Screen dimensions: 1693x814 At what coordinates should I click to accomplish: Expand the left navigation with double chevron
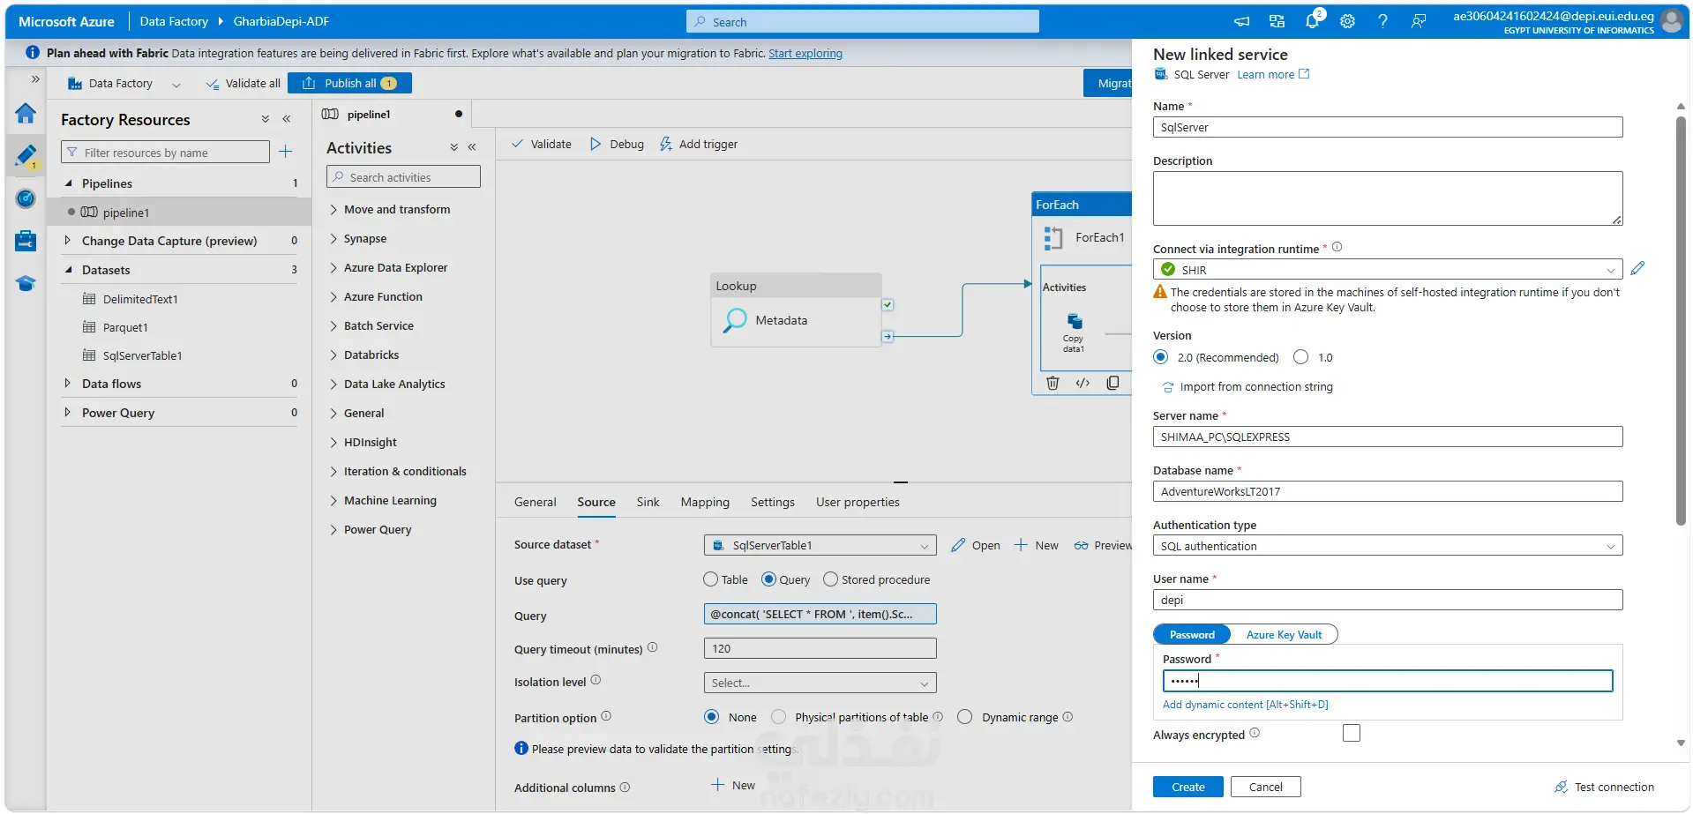pyautogui.click(x=35, y=79)
